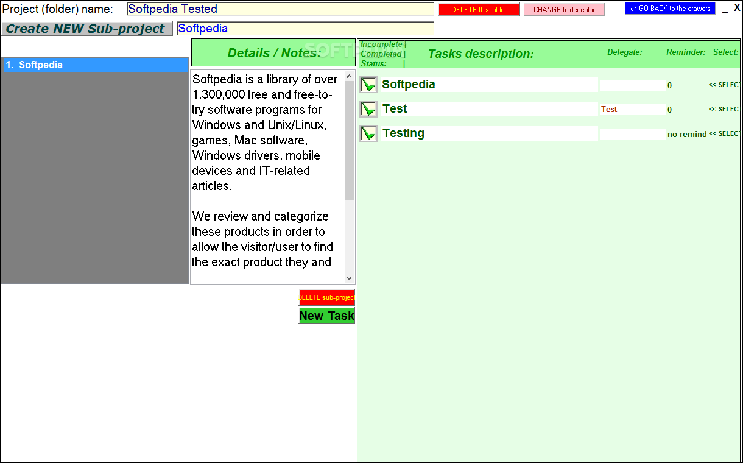
Task: Edit the 'Test' task description
Action: tap(489, 109)
